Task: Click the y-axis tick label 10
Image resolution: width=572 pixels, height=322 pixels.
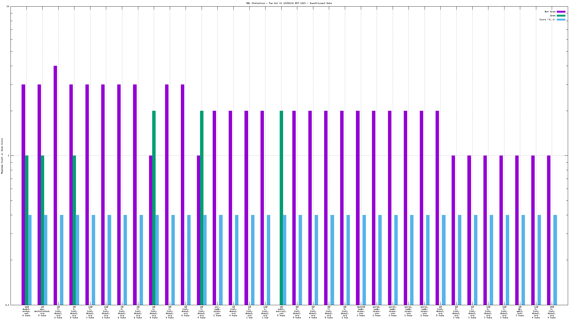Action: (8, 7)
